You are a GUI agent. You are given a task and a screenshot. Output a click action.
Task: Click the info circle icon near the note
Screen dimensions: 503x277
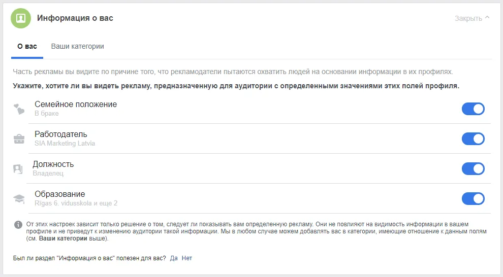(x=18, y=224)
